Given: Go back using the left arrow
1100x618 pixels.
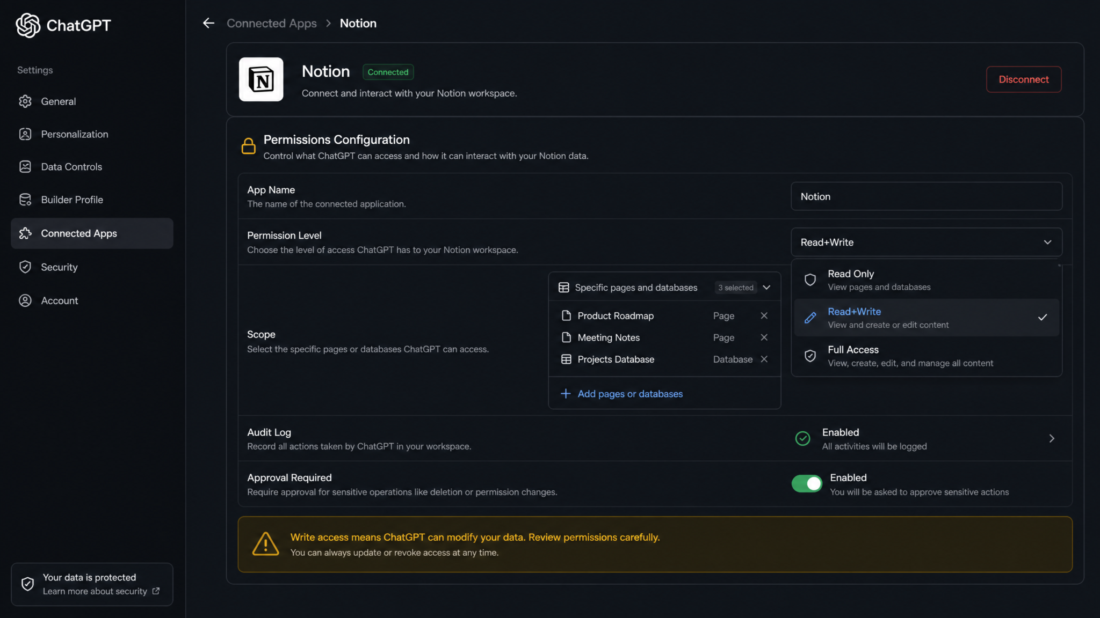Looking at the screenshot, I should [208, 23].
